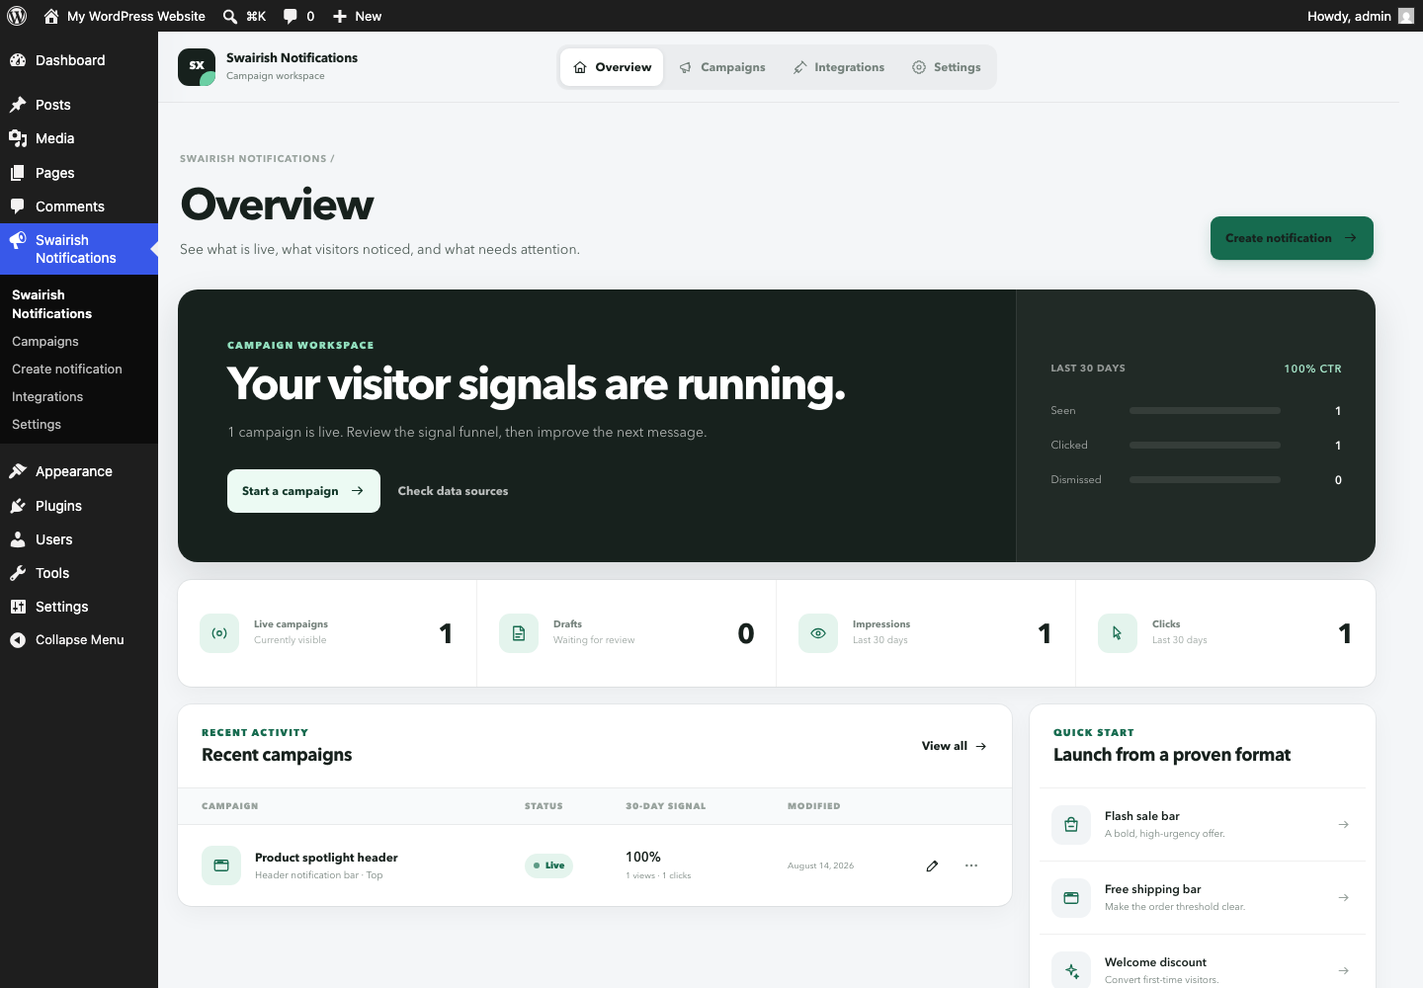This screenshot has height=988, width=1423.
Task: Click the Free shipping bar icon
Action: (x=1071, y=898)
